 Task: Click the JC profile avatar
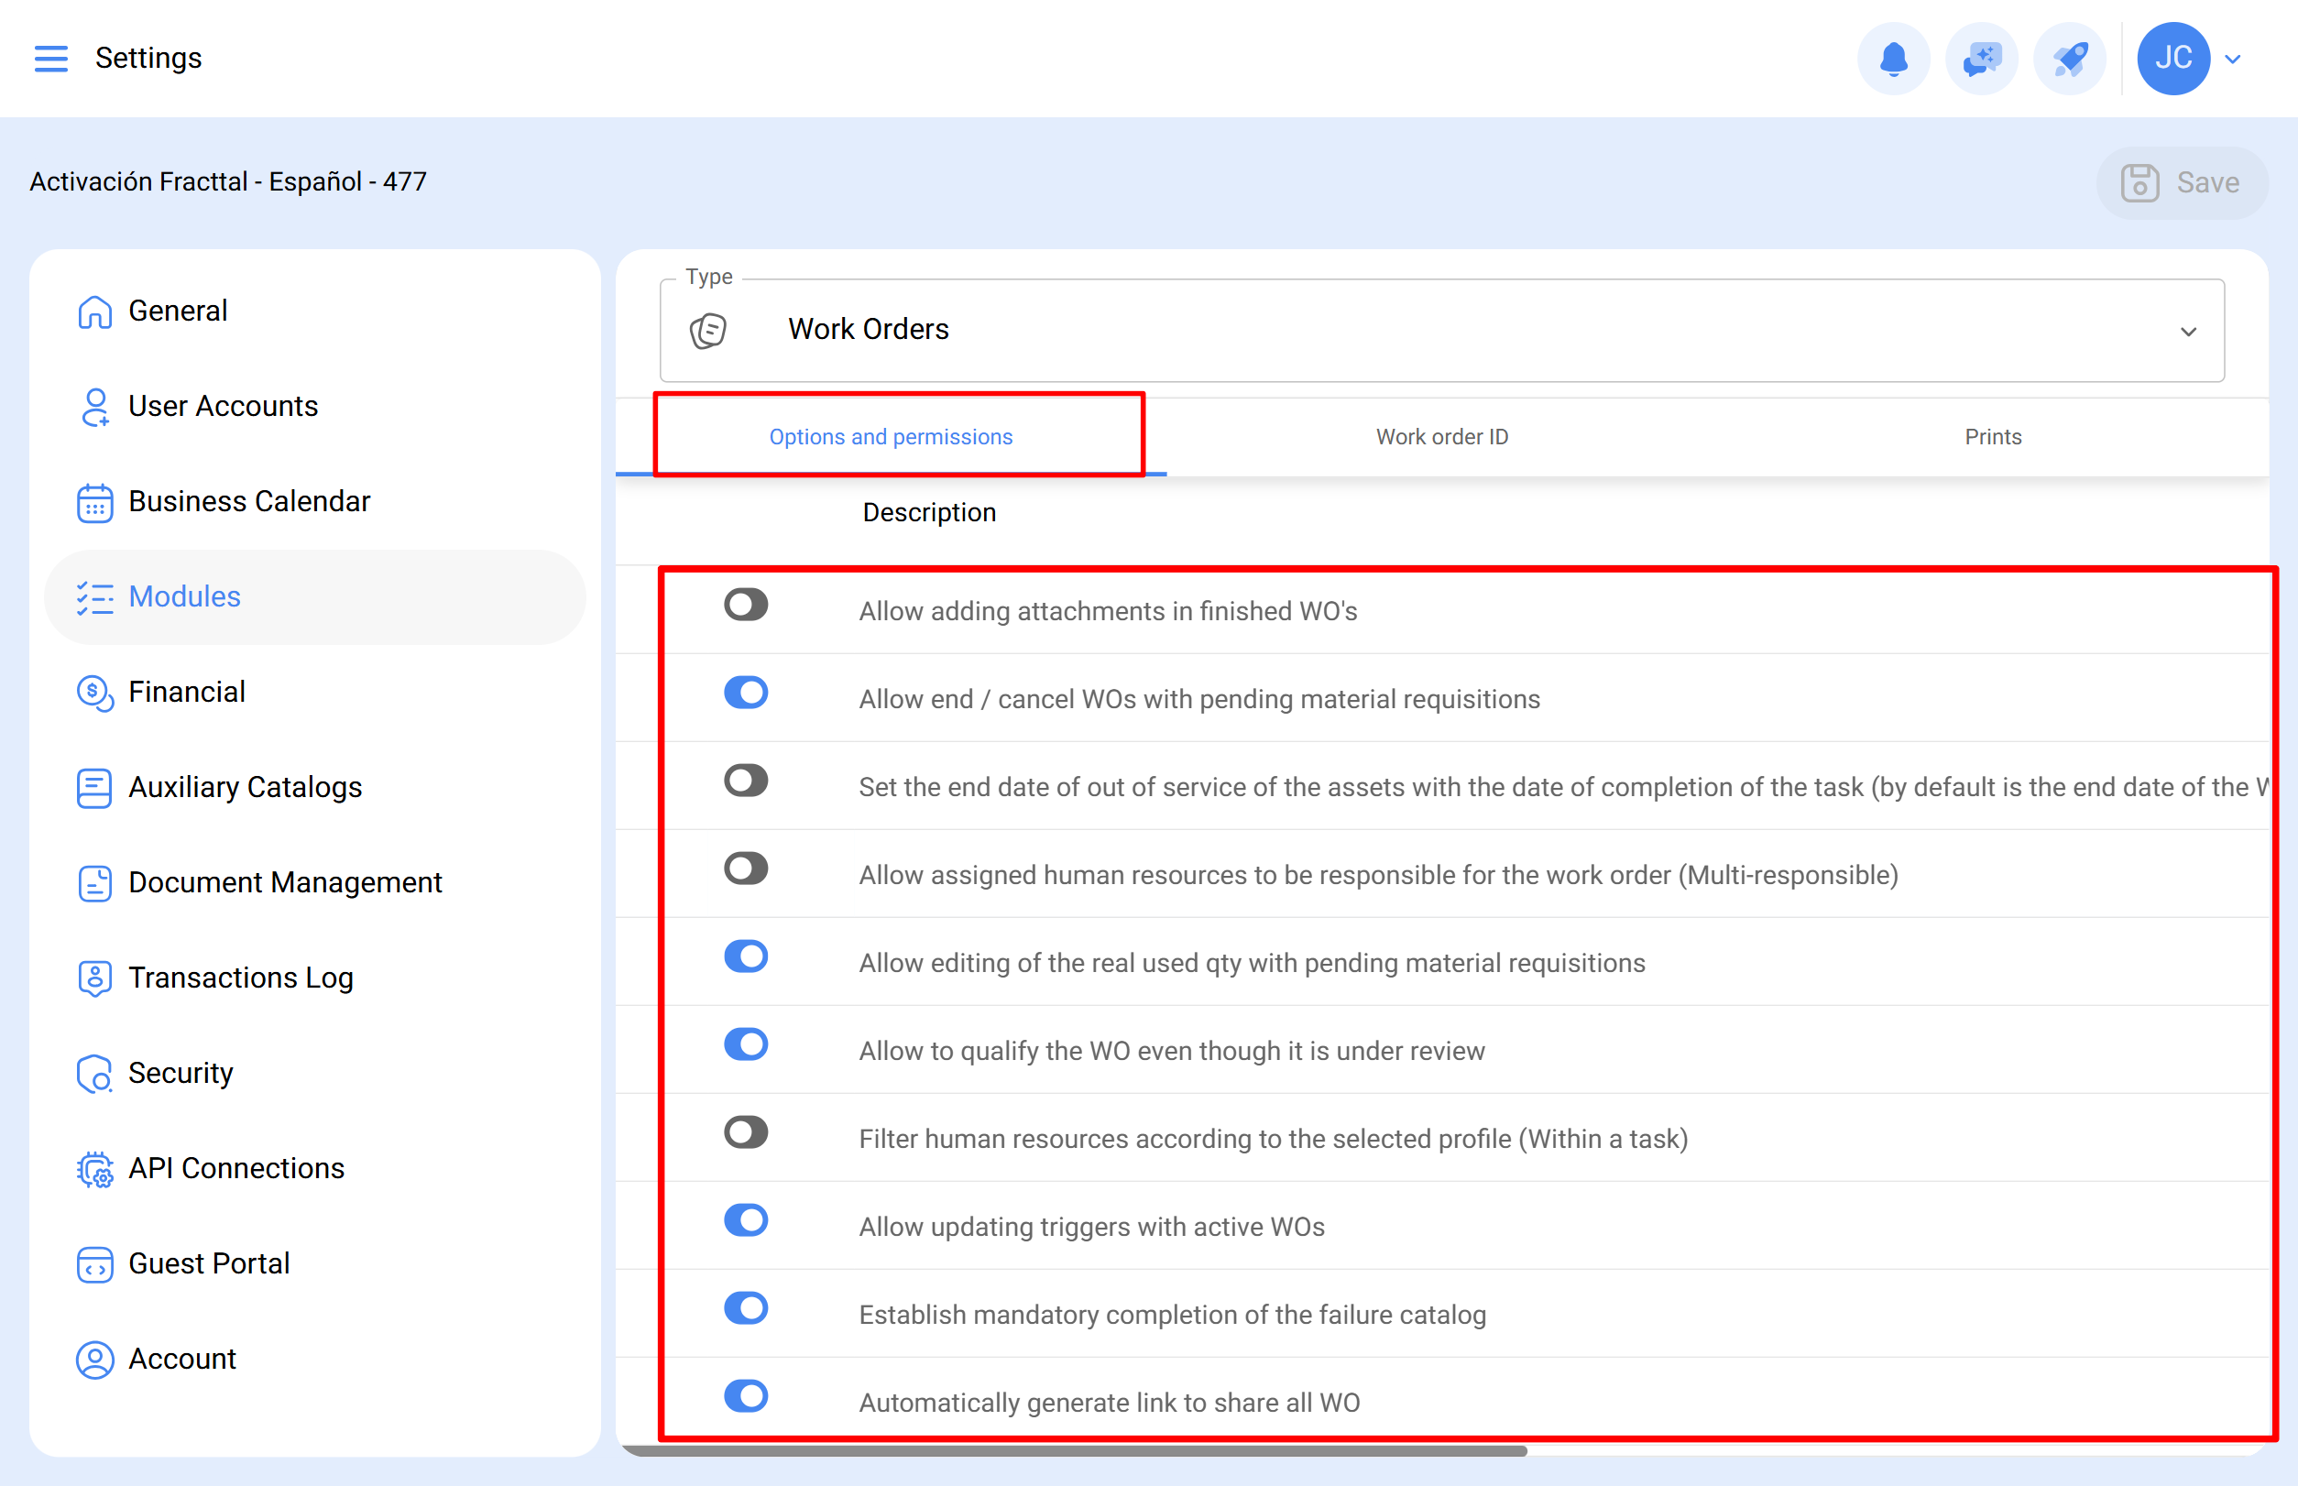(2172, 59)
